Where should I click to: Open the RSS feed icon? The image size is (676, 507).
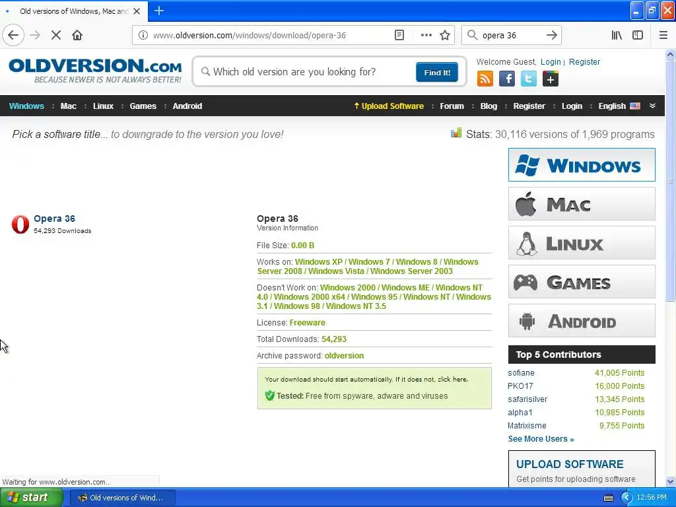485,79
